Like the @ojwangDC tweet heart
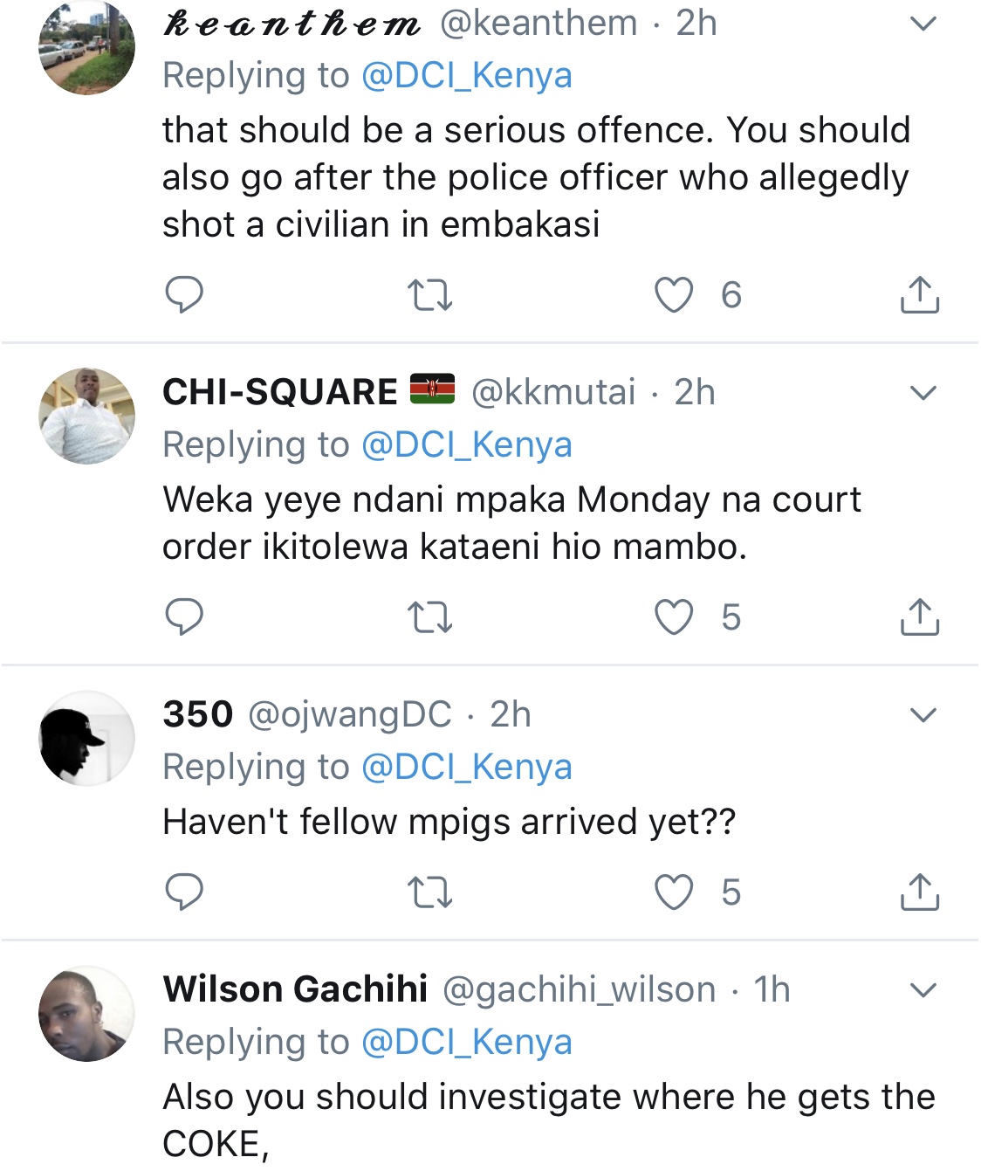The height and width of the screenshot is (1171, 981). 674,892
